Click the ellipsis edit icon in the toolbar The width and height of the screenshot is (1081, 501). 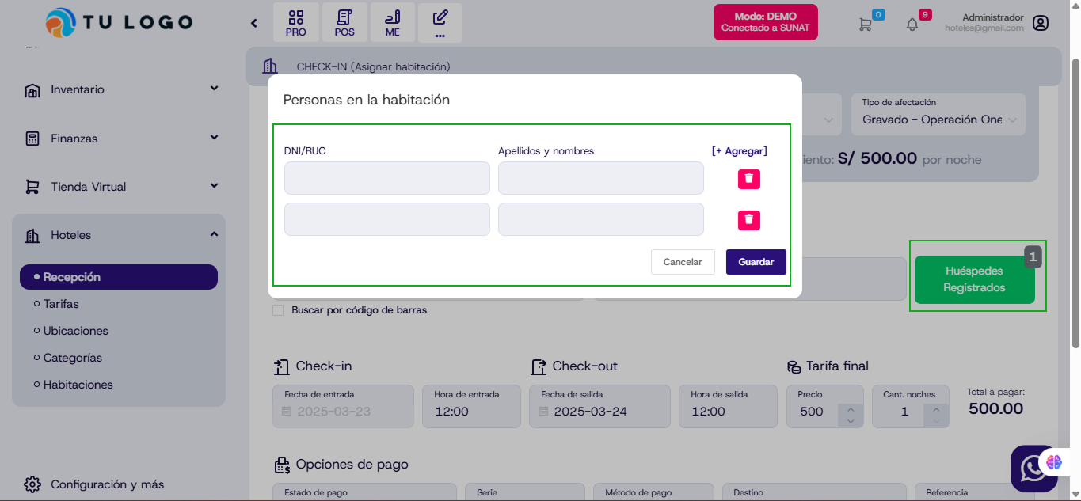click(x=440, y=22)
